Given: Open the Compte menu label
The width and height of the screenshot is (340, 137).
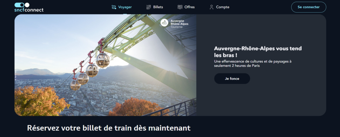Looking at the screenshot, I should [x=223, y=7].
